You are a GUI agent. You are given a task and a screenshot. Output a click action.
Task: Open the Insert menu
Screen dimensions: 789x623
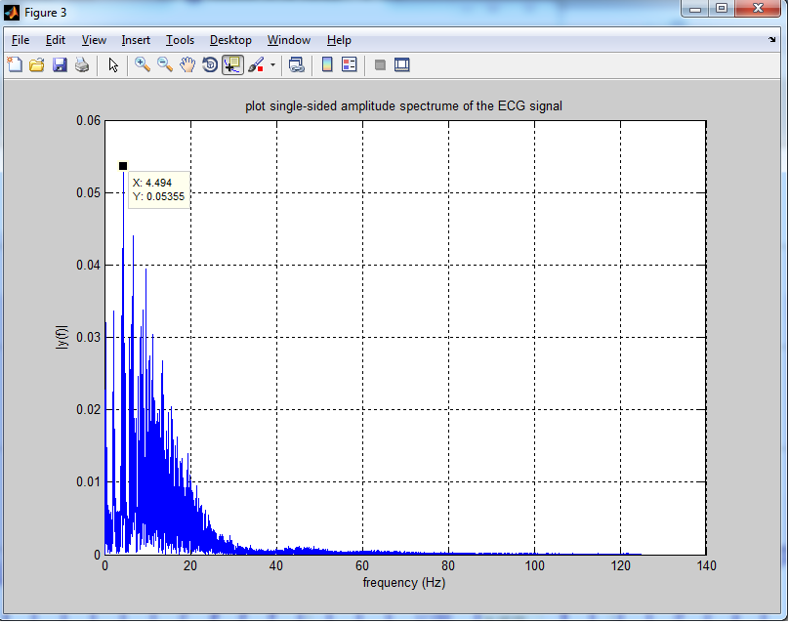136,40
